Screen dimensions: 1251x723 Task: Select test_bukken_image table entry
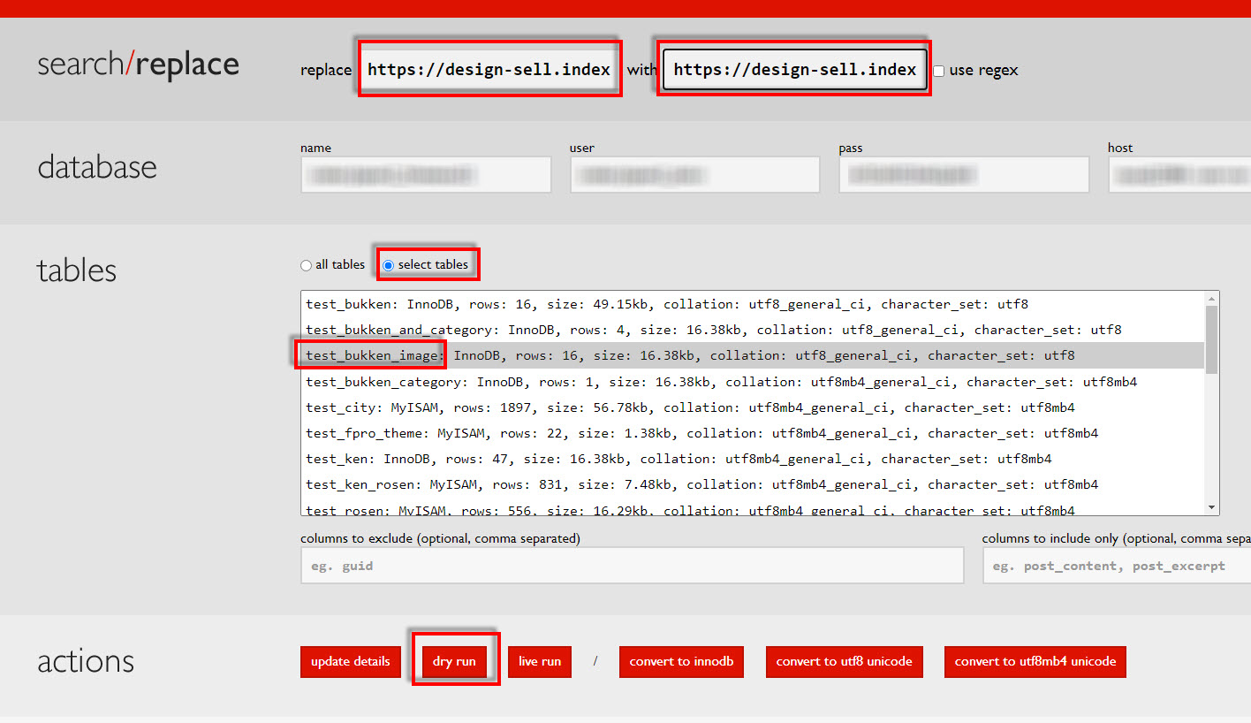[x=690, y=356]
